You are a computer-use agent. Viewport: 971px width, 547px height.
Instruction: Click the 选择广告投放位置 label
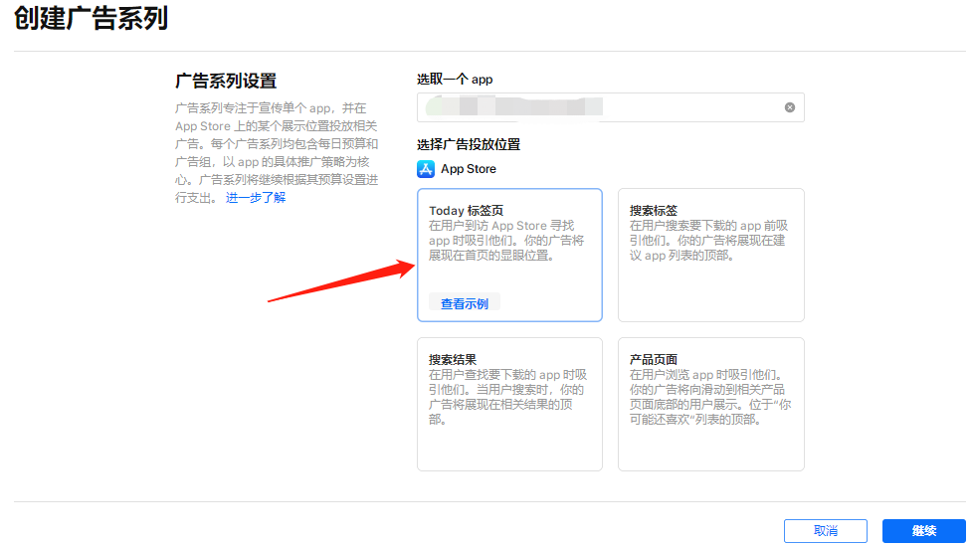coord(469,145)
